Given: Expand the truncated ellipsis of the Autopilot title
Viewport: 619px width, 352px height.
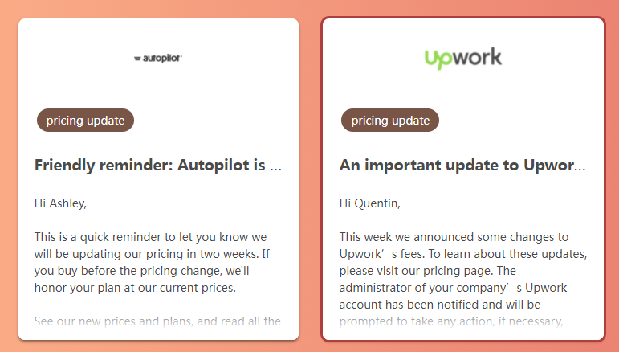Looking at the screenshot, I should click(x=275, y=166).
